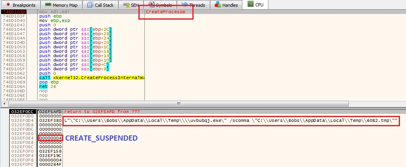This screenshot has width=406, height=167.
Task: Click the disassembly horizontal scrollbar thumb
Action: pyautogui.click(x=179, y=103)
